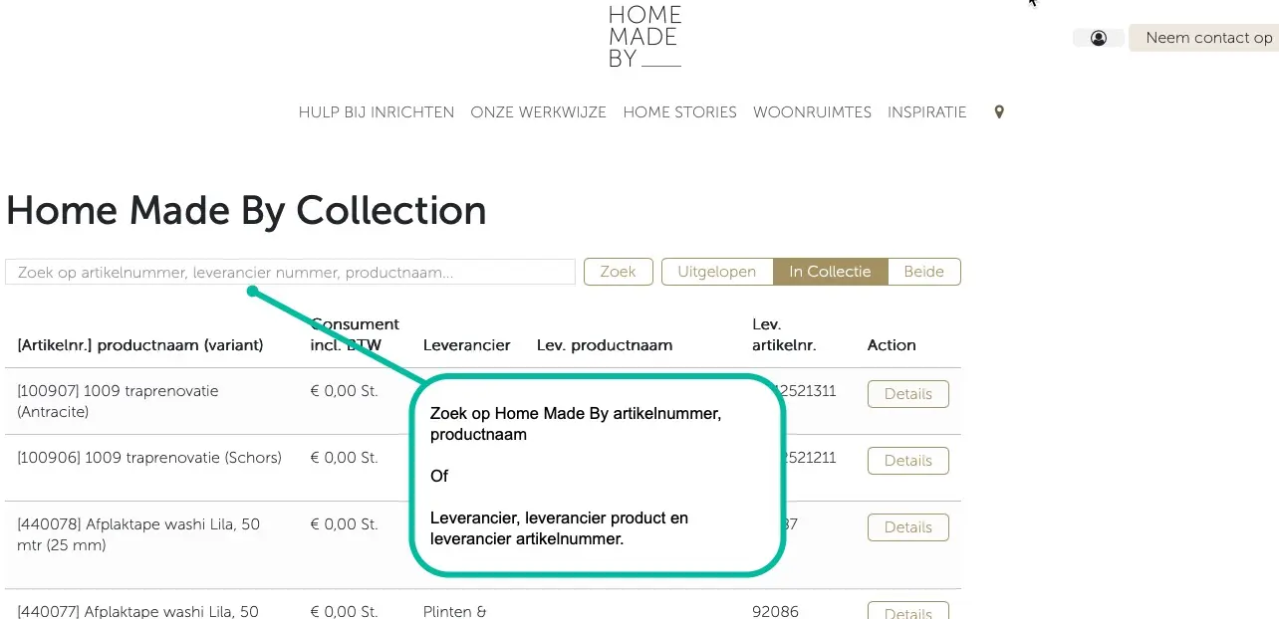Select the Beide filter

tap(924, 272)
